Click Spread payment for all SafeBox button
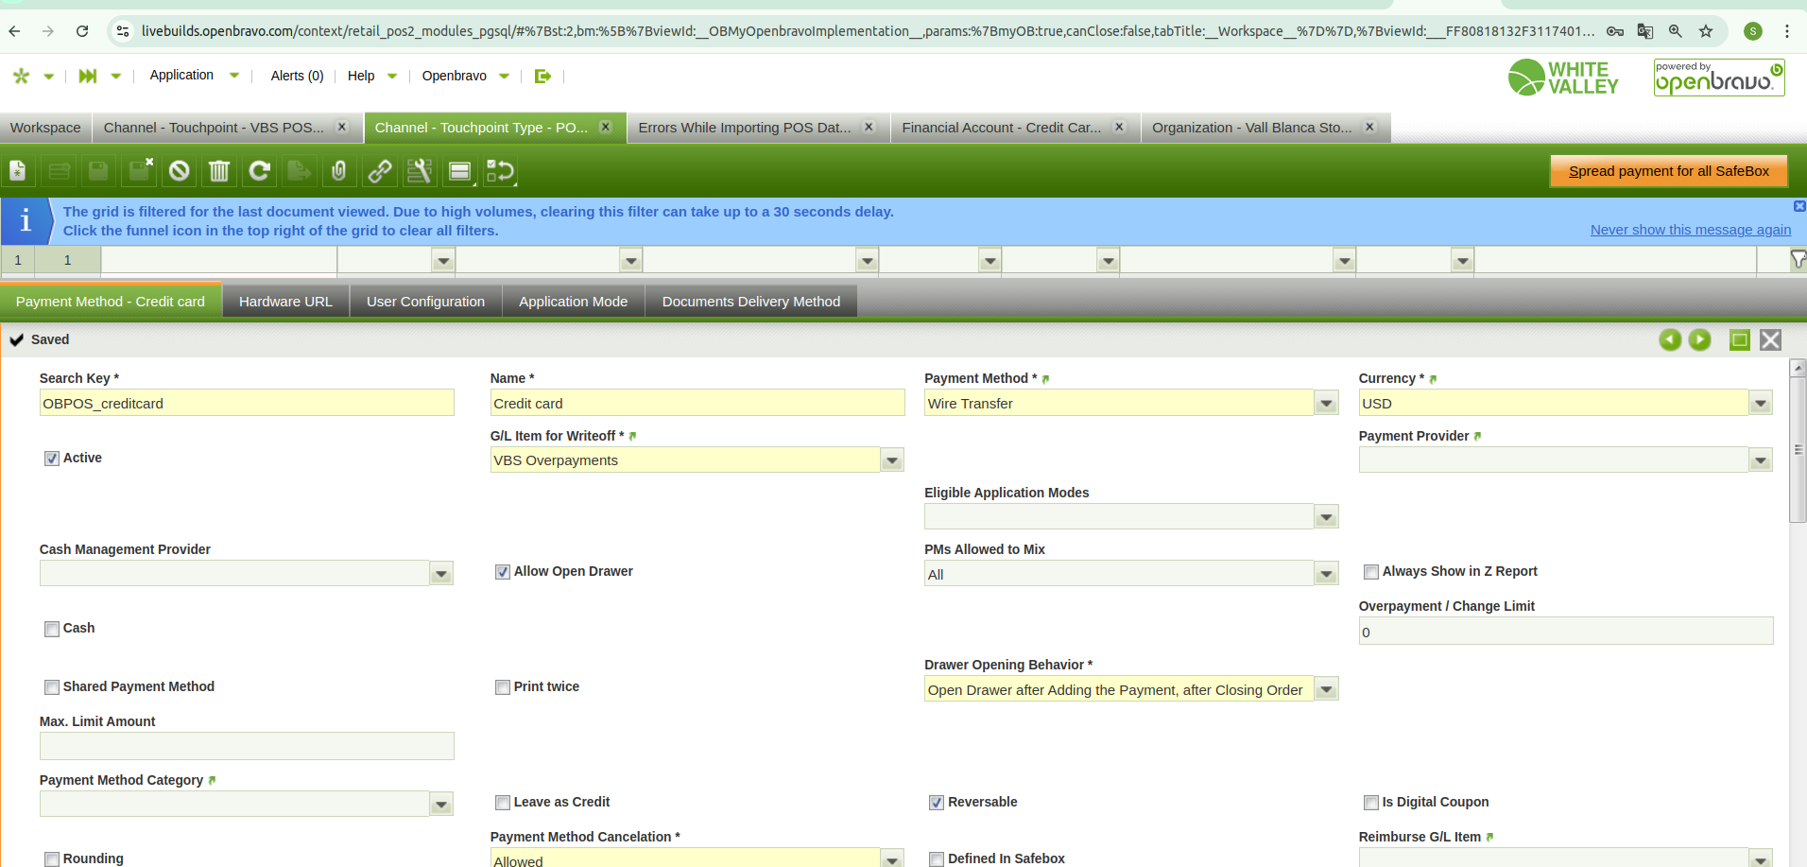 pos(1668,171)
